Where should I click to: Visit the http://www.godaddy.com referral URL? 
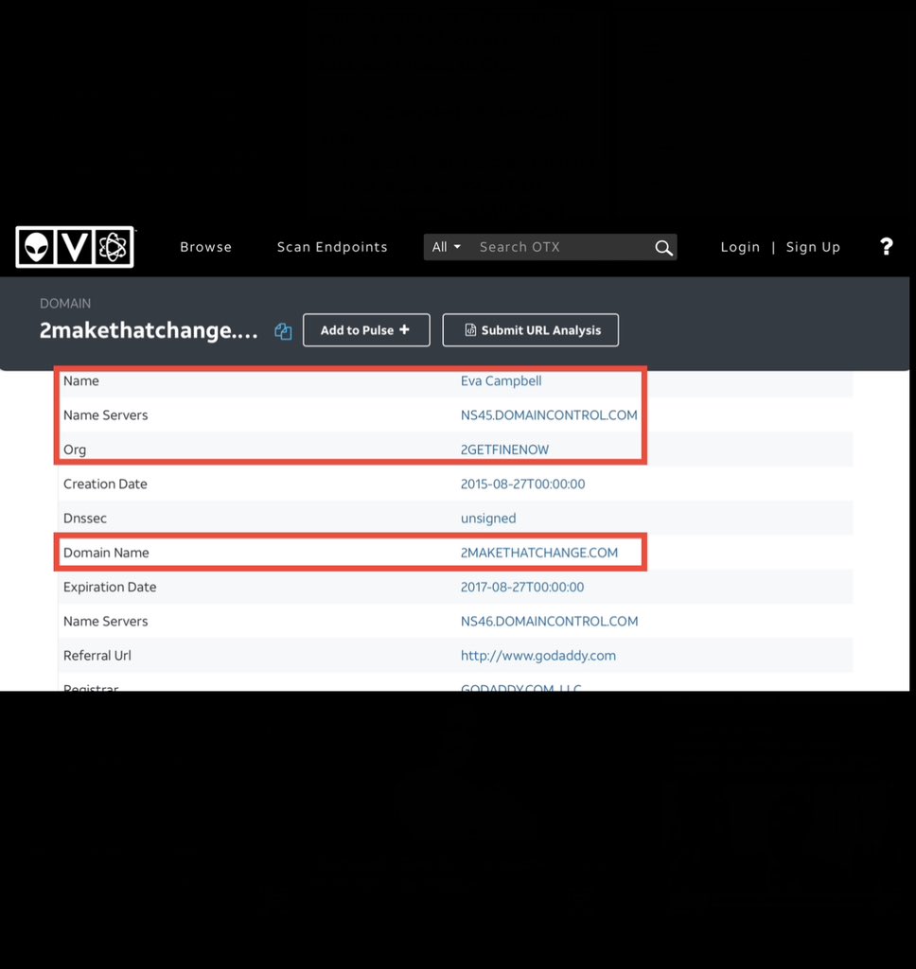click(537, 656)
